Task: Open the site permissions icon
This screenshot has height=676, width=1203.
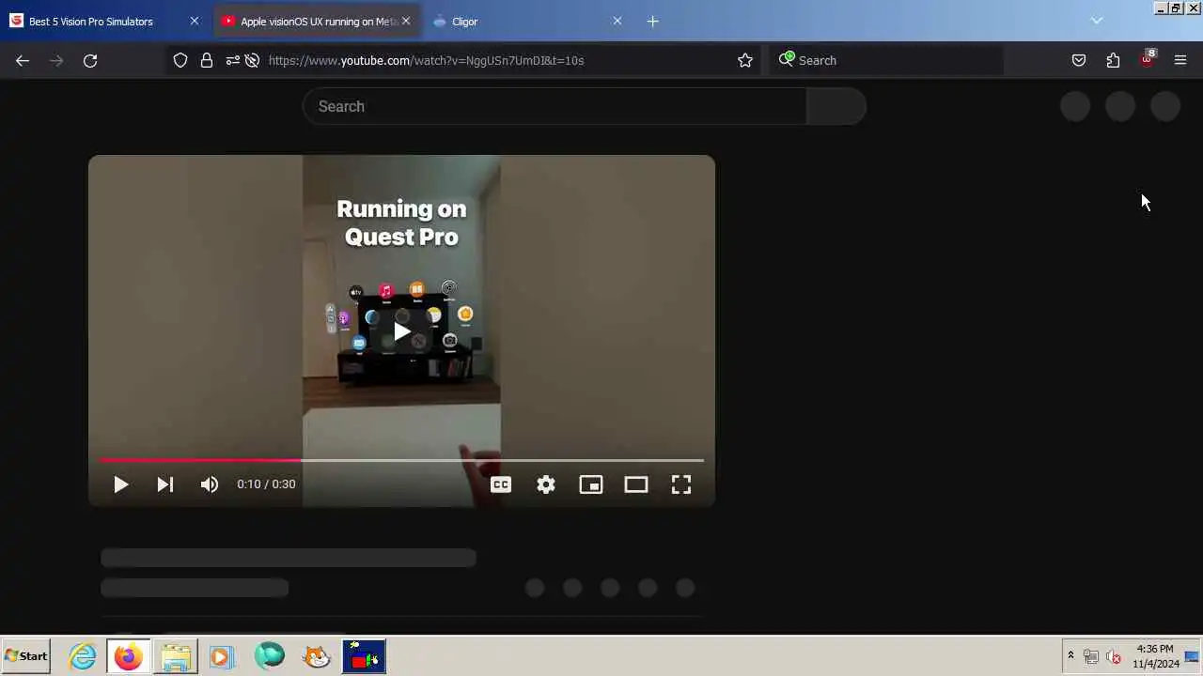Action: 232,60
